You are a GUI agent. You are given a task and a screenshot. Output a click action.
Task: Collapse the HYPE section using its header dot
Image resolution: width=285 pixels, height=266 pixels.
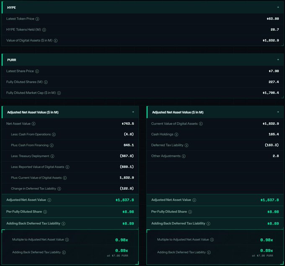pos(278,7)
